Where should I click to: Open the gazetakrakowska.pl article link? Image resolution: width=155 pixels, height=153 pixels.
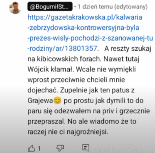pyautogui.click(x=90, y=33)
